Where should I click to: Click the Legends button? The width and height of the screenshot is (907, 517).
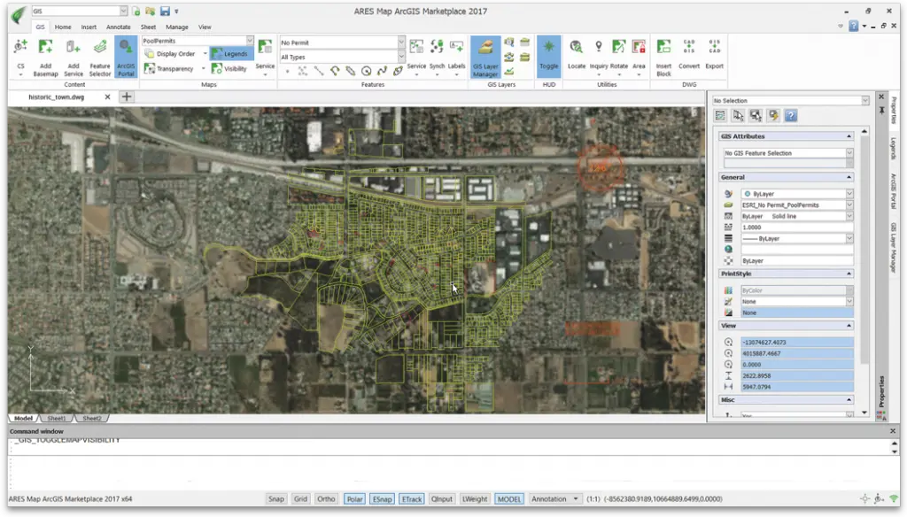pos(232,53)
